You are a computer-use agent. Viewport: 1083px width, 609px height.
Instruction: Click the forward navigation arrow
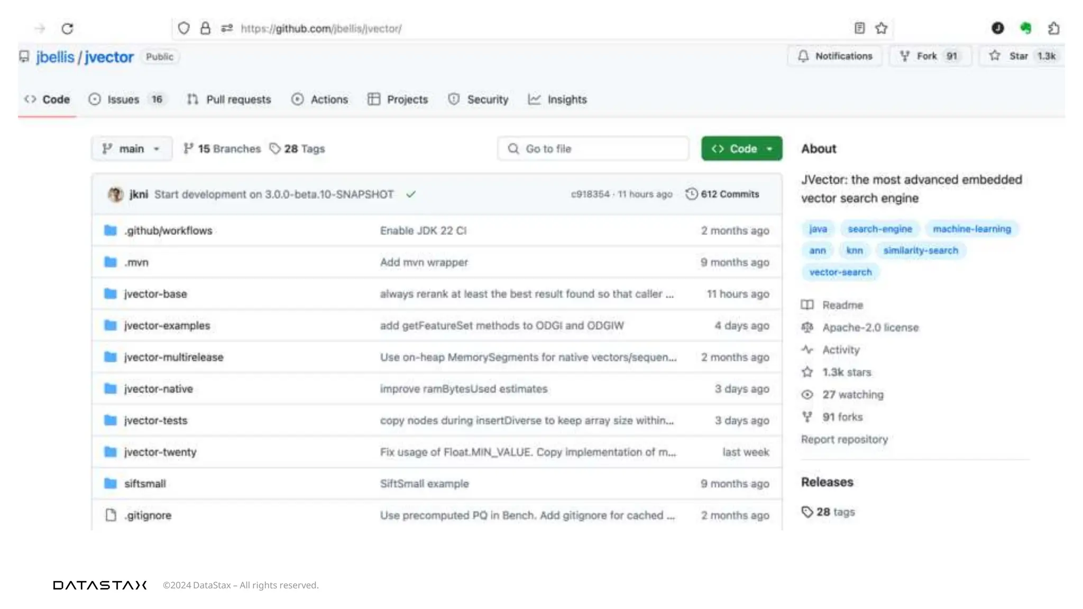coord(40,29)
